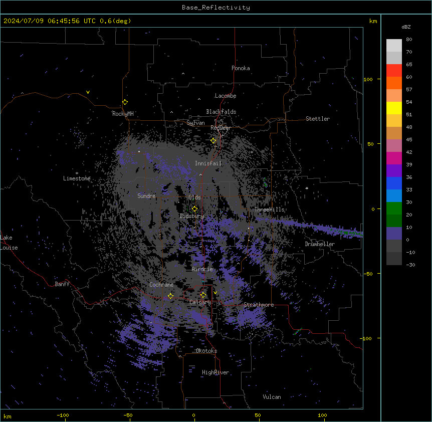Click the yellow marker south of RedDeer
Image resolution: width=432 pixels, height=422 pixels.
pos(213,140)
